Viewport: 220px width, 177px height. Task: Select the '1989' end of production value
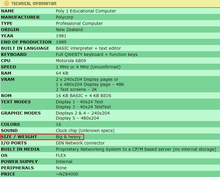61,42
